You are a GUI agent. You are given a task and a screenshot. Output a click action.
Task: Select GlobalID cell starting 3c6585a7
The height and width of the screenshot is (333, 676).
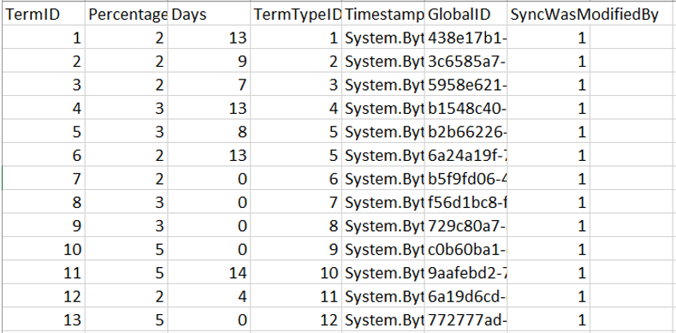465,62
